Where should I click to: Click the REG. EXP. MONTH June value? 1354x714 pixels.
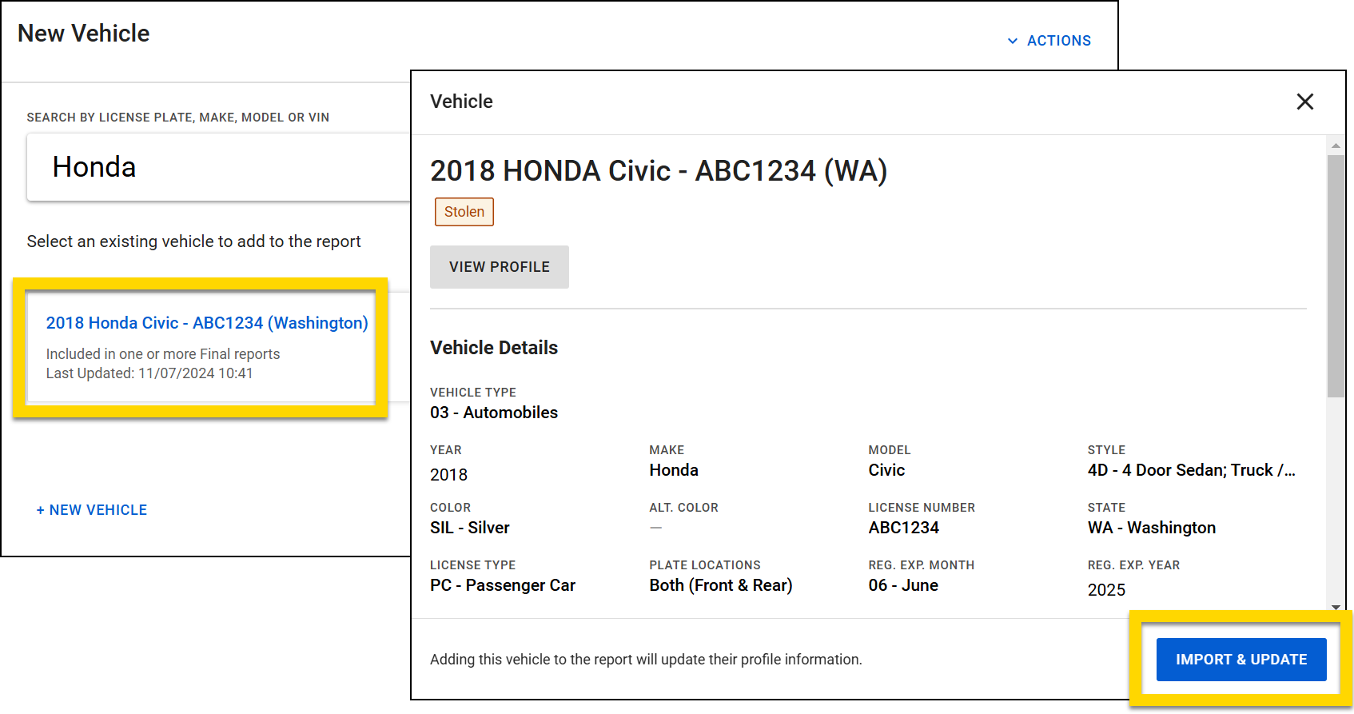tap(903, 584)
